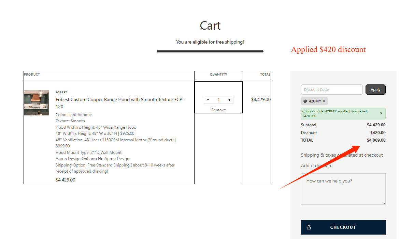Click the line total $4,429.00 in TOTAL column
Viewport: 400px width, 239px height.
tap(261, 99)
